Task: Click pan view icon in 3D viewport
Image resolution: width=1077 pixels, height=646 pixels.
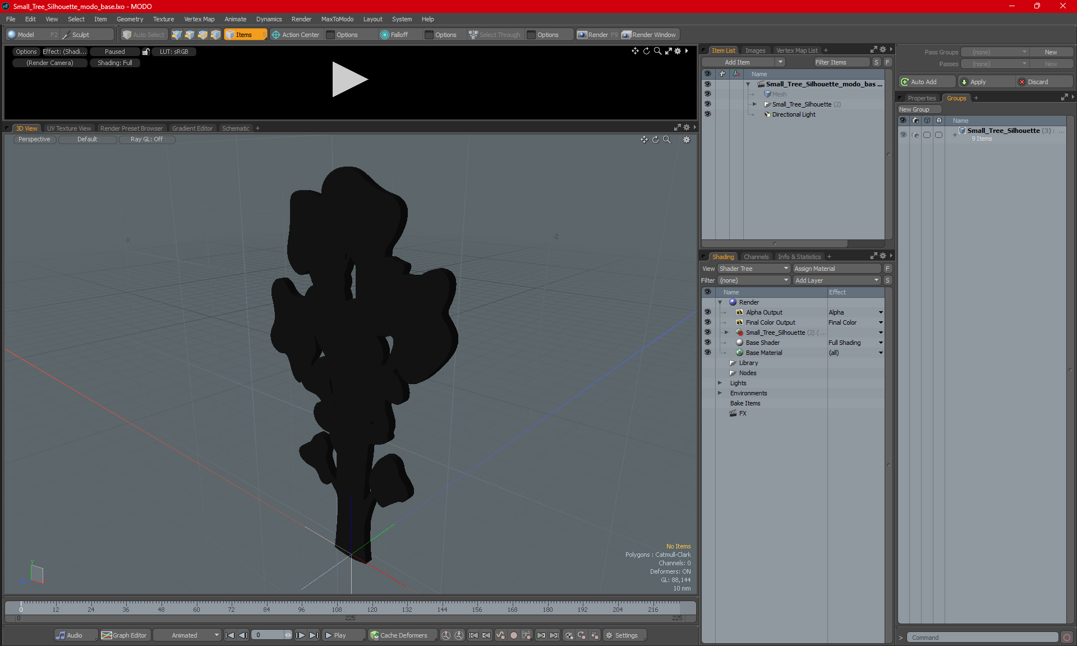Action: pyautogui.click(x=644, y=140)
